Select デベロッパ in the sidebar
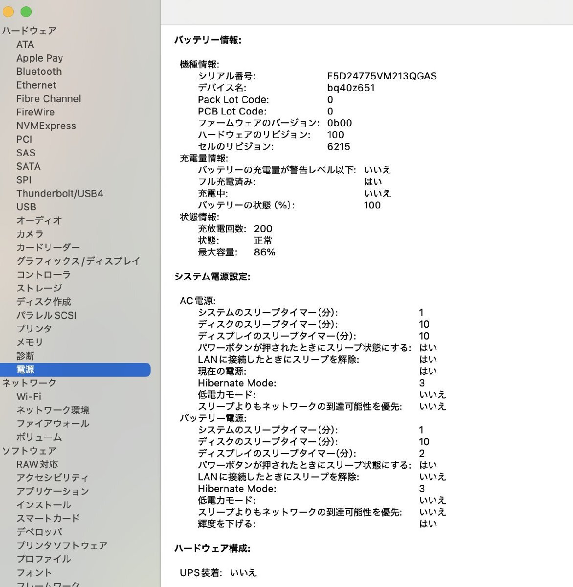Screen dimensions: 573x587 pos(39,532)
